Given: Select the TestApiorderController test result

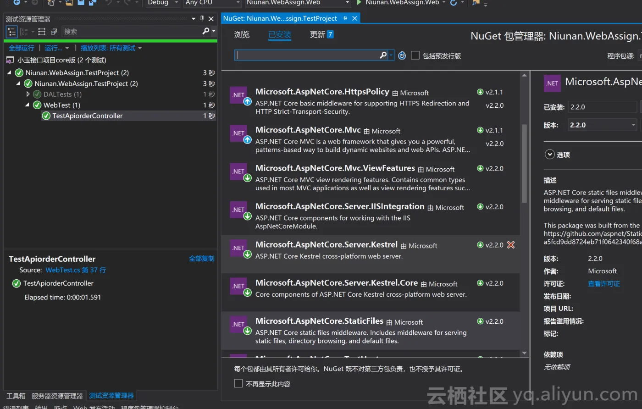Looking at the screenshot, I should [87, 116].
